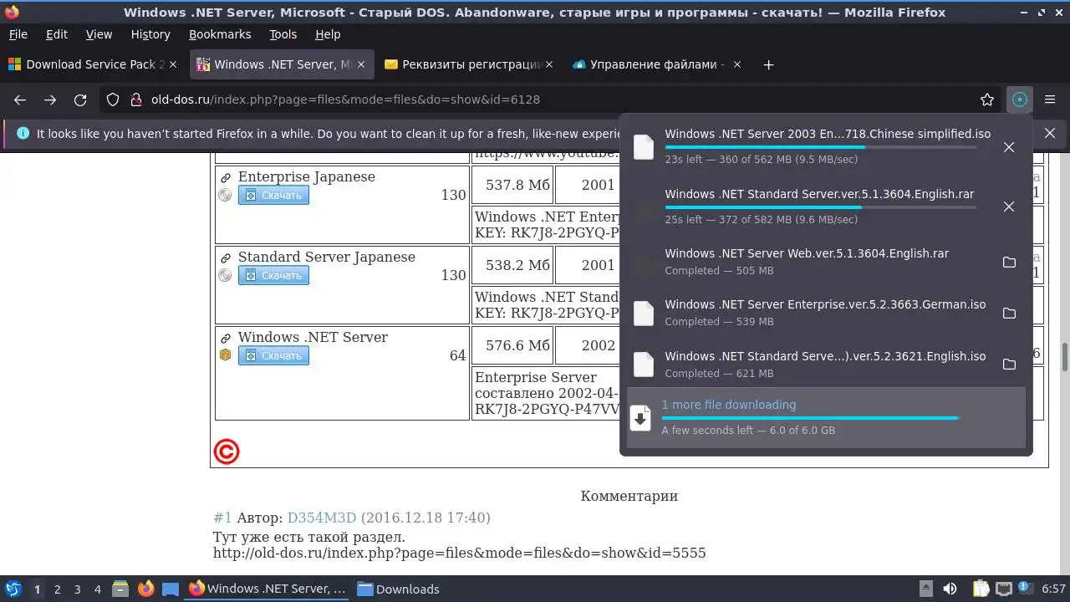The image size is (1070, 602).
Task: Click the red copyright symbol icon
Action: click(x=227, y=451)
